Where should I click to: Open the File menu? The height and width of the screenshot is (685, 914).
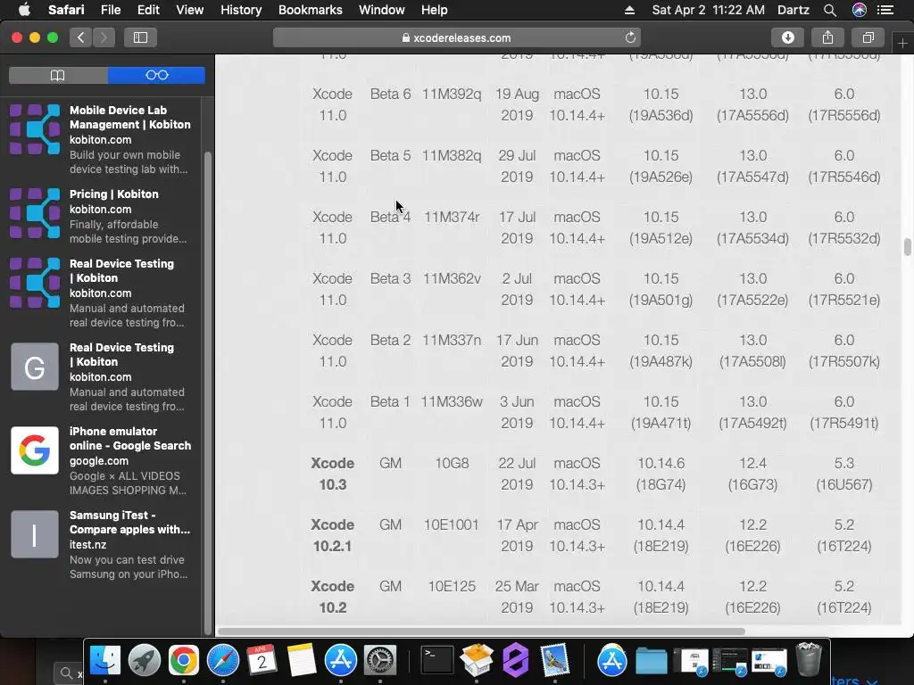pos(111,10)
